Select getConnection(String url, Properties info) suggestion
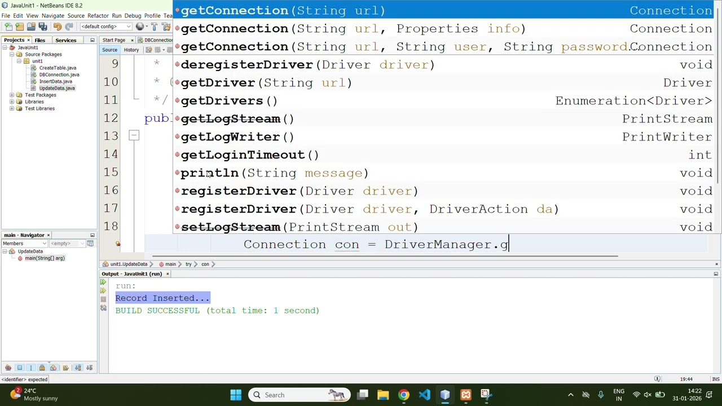Viewport: 722px width, 406px height. (444, 28)
